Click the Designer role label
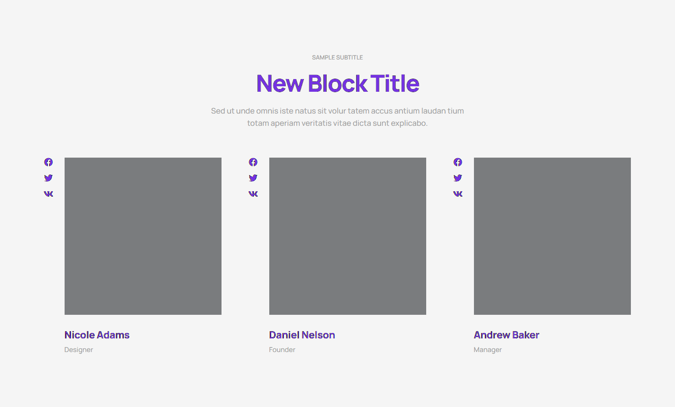The height and width of the screenshot is (407, 675). click(x=79, y=350)
